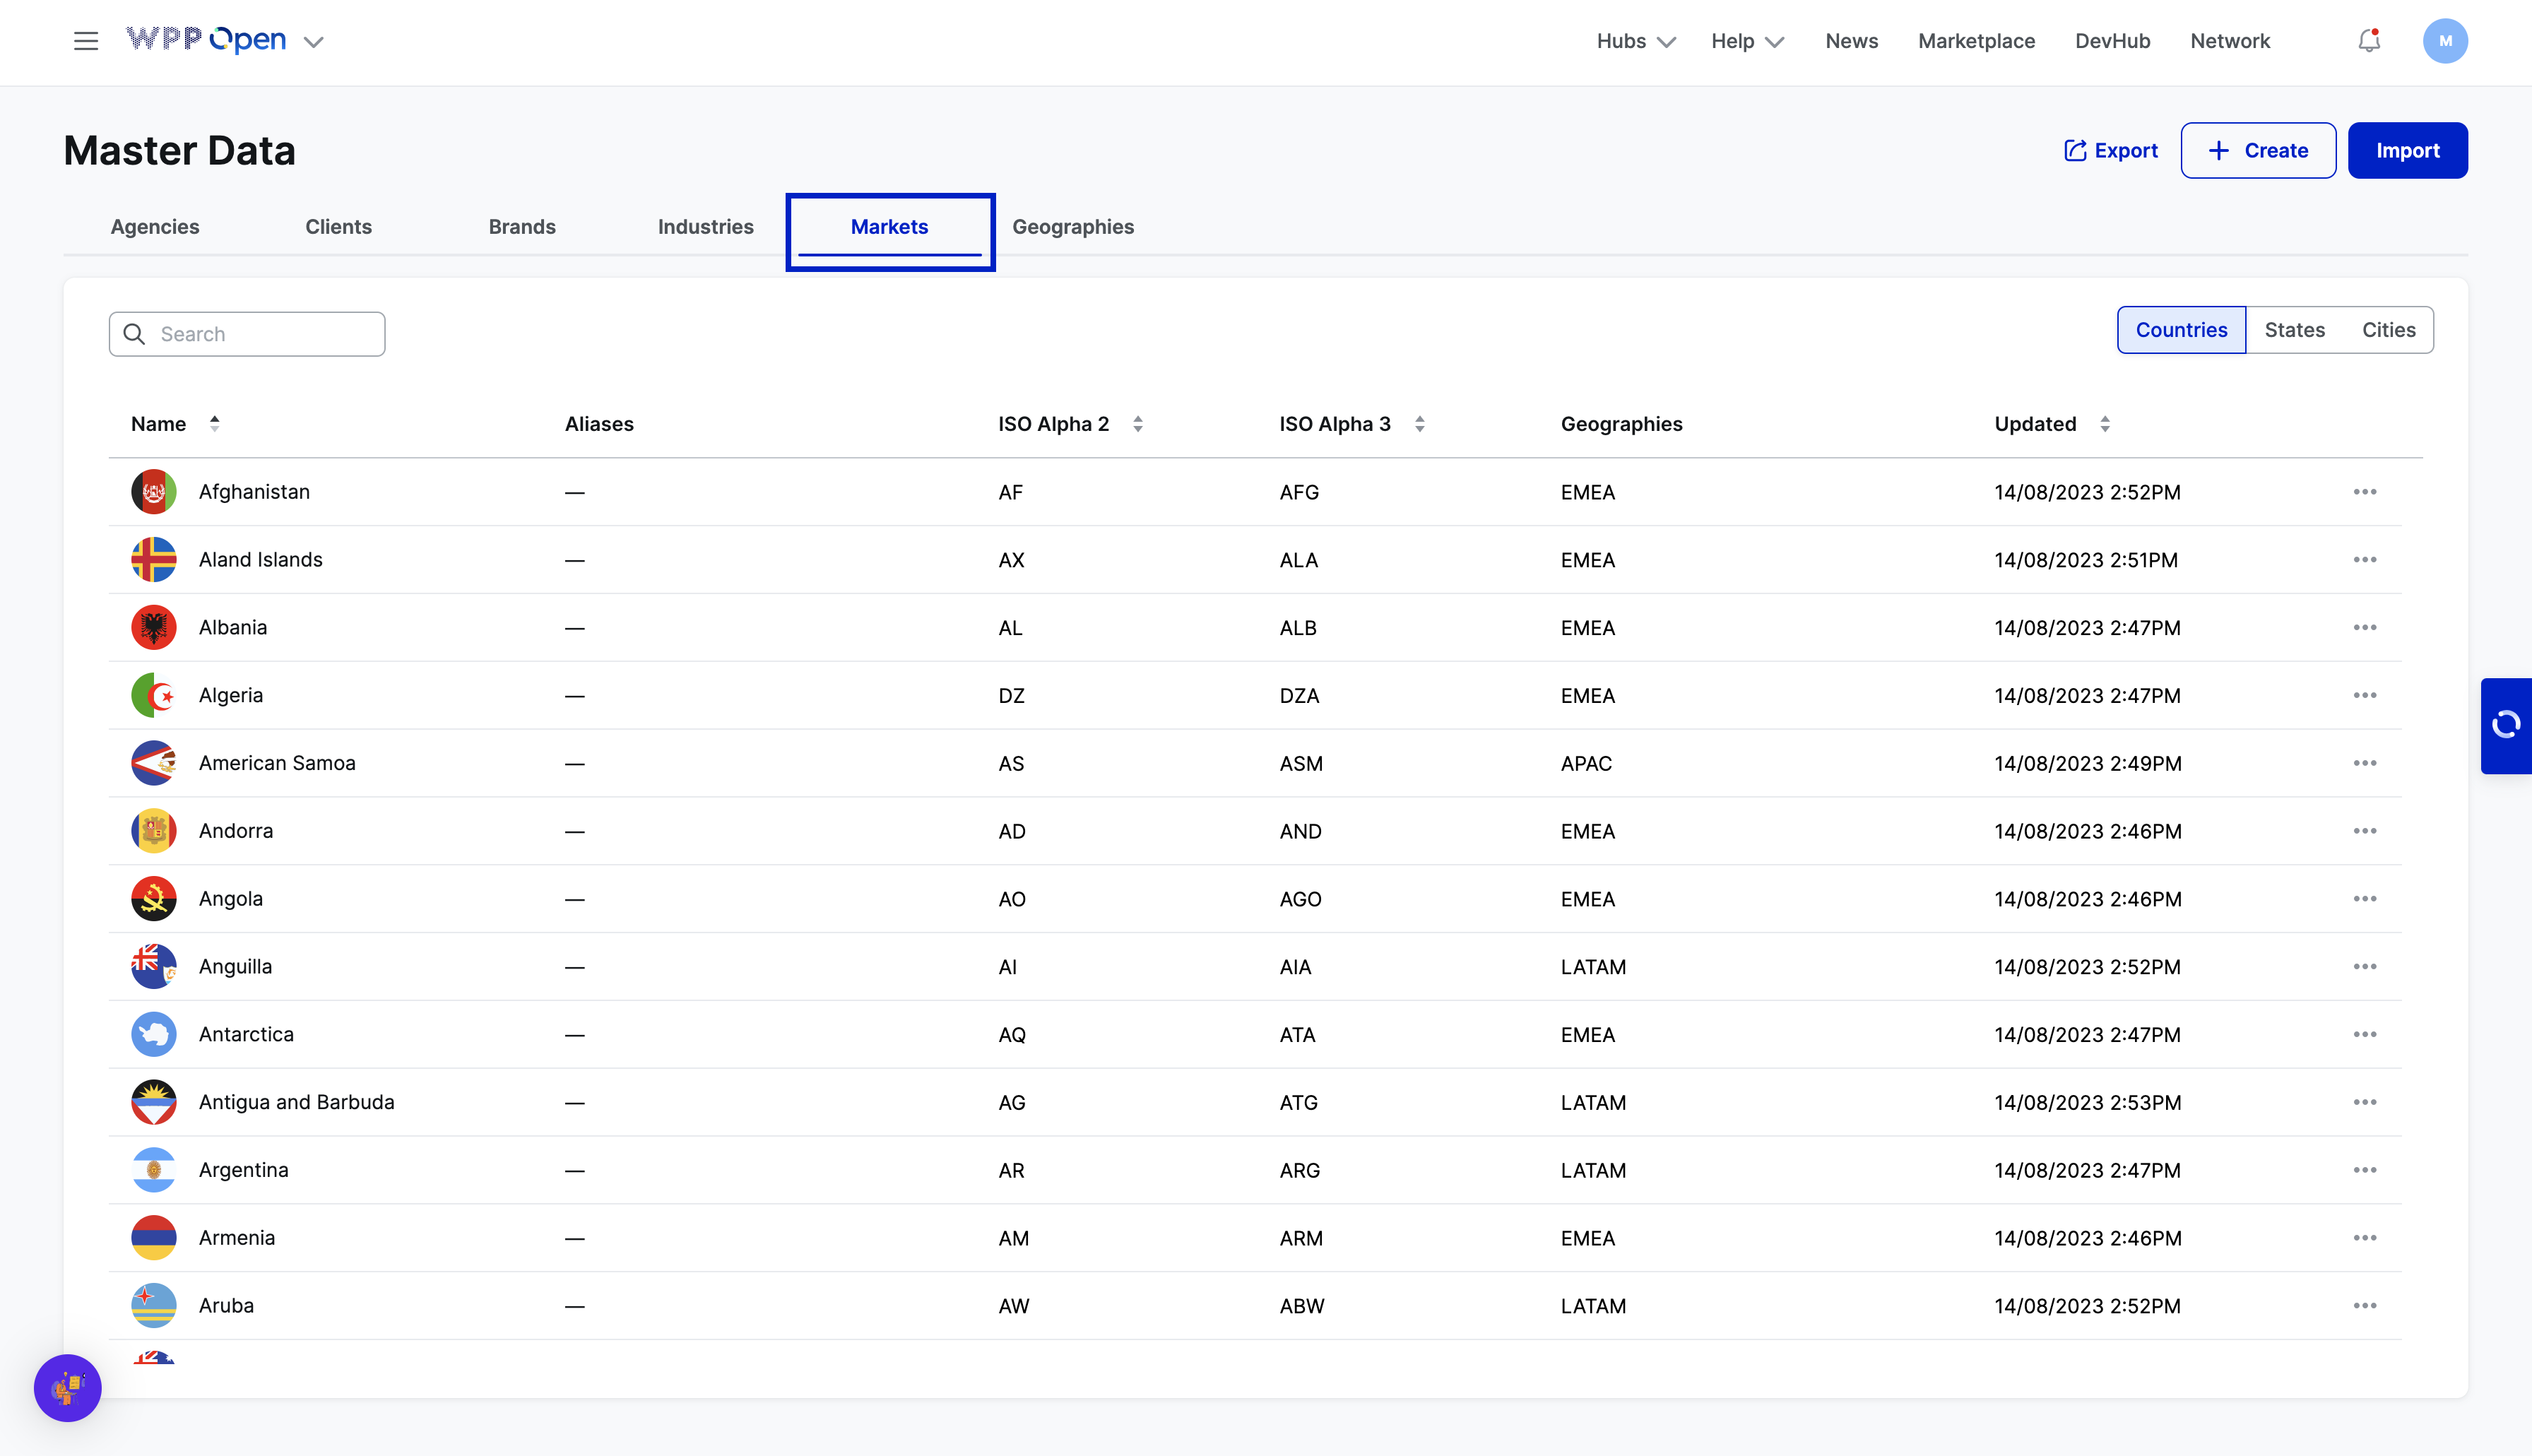This screenshot has height=1456, width=2532.
Task: Click the Export link
Action: (x=2111, y=151)
